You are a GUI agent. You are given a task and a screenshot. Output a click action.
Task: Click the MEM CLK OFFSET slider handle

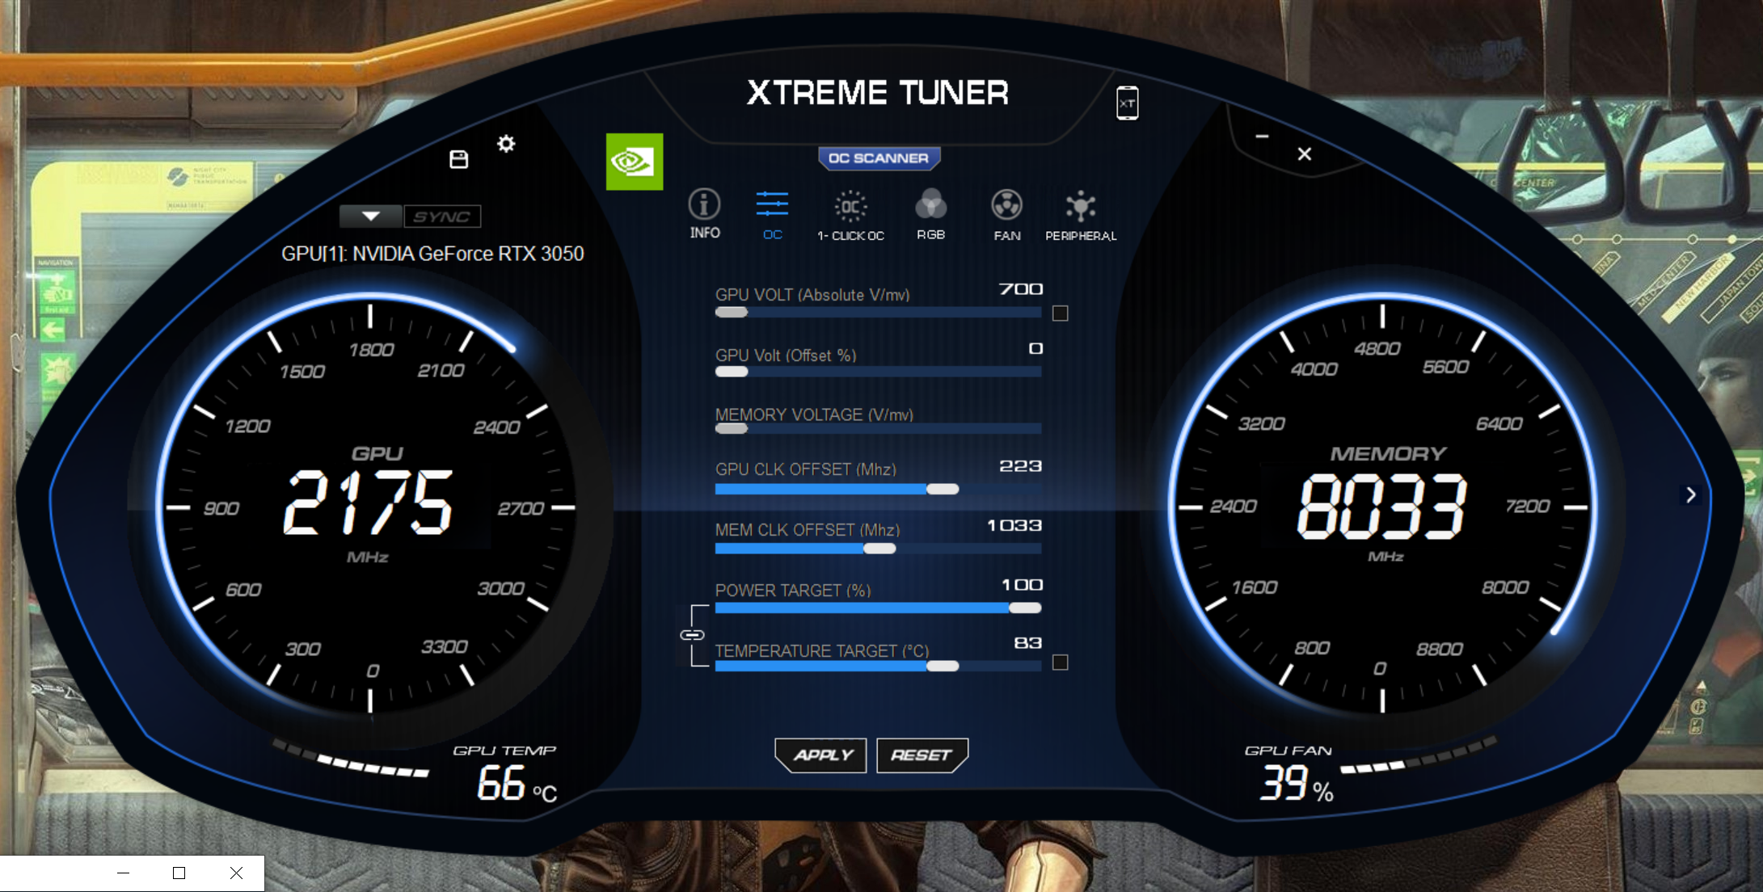point(879,549)
